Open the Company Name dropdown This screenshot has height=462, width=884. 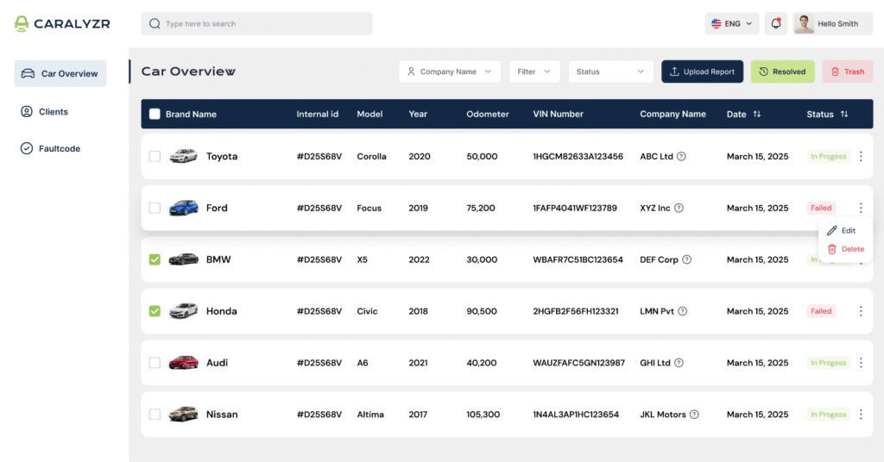point(449,72)
